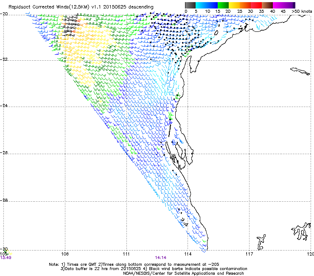Click the irregular lake outline near 117.5E, 29.5S
This screenshot has height=276, width=314.
[261, 242]
